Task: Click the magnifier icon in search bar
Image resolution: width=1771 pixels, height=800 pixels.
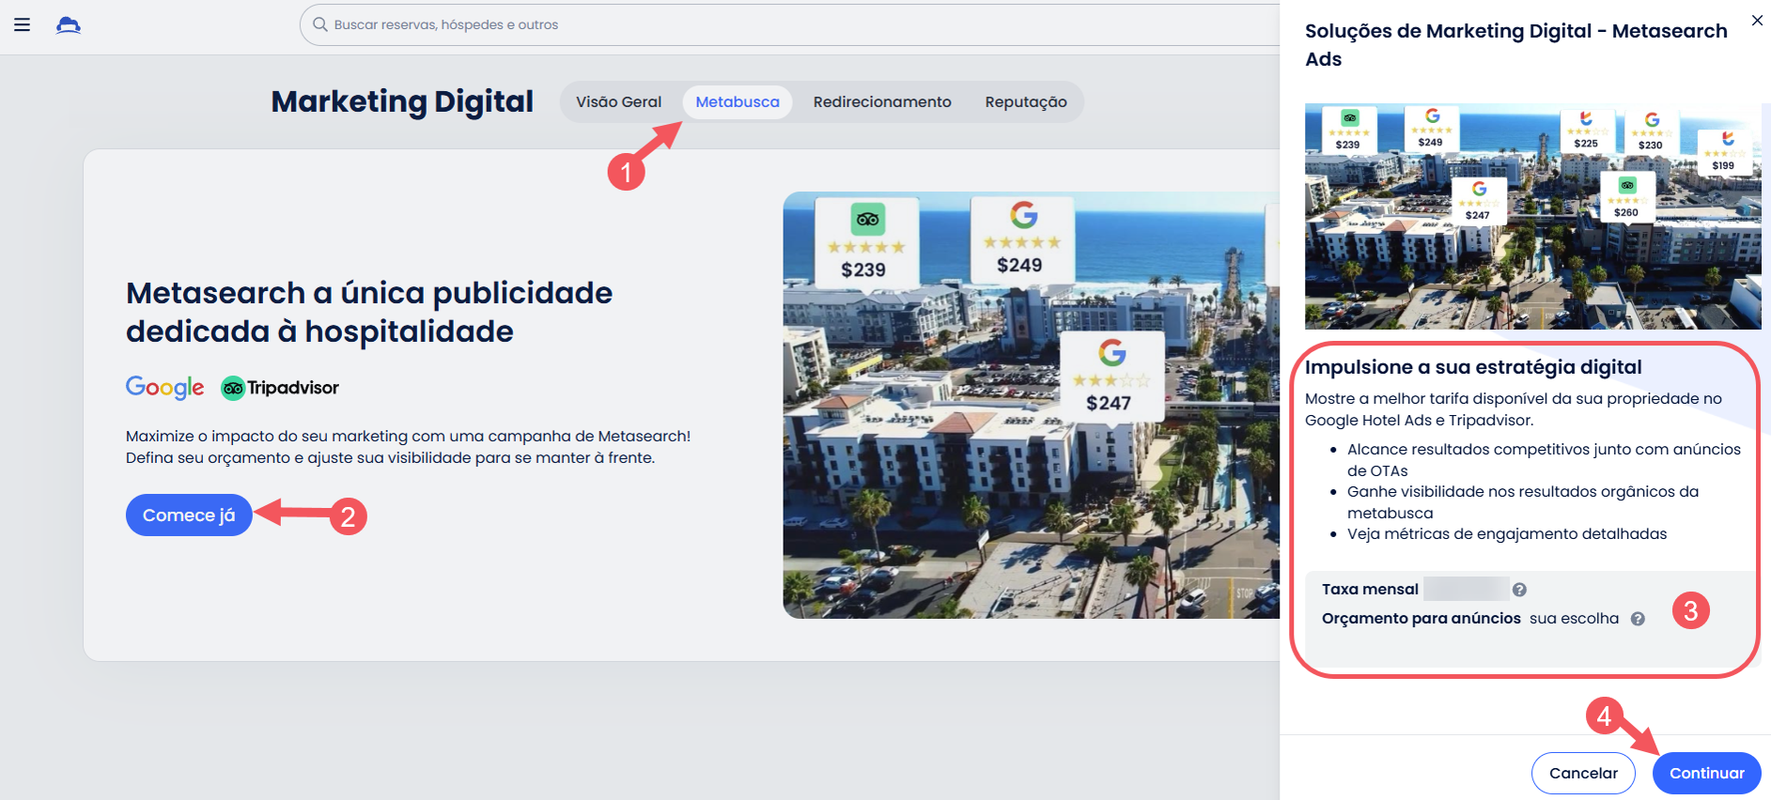Action: [x=320, y=24]
